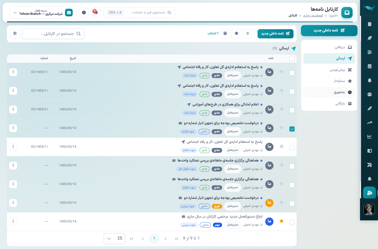
Task: Go to اتوماسیون اداری breadcrumb link
Action: [313, 16]
